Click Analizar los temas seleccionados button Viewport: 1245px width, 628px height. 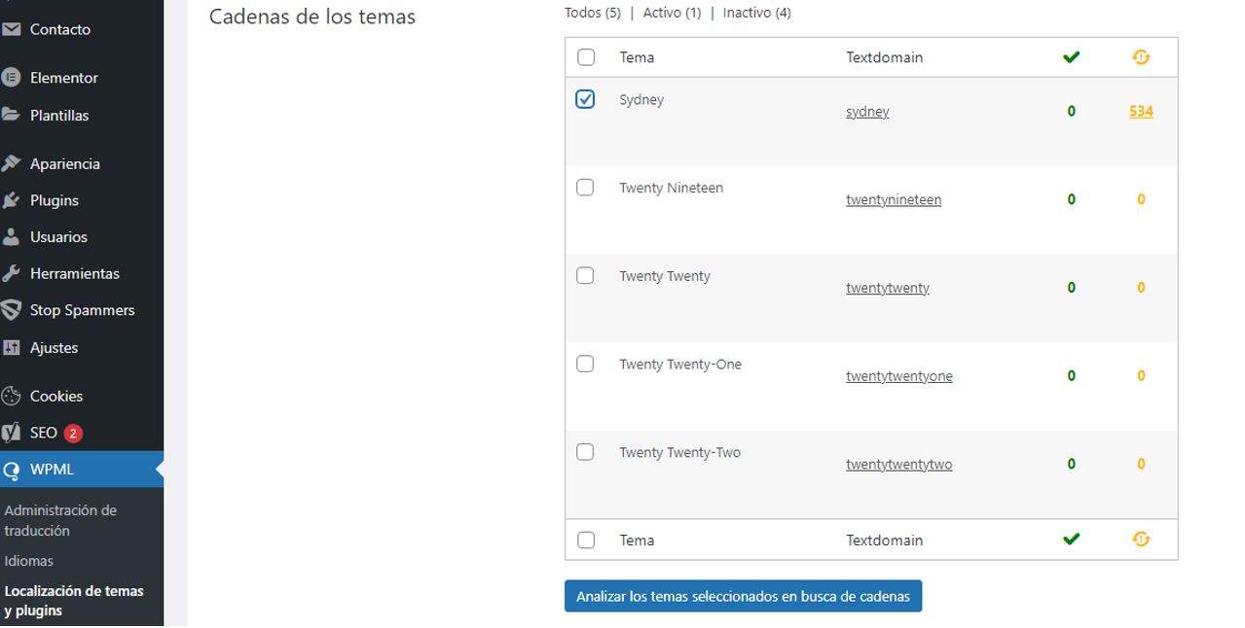743,596
